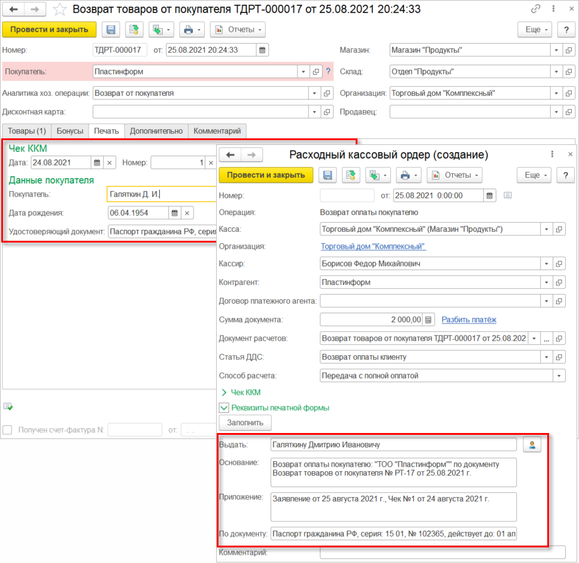
Task: Go forward using the return window's right arrow
Action: coord(35,9)
